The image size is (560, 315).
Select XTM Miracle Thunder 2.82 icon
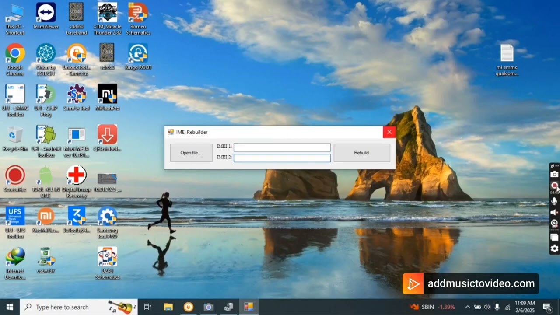(107, 19)
